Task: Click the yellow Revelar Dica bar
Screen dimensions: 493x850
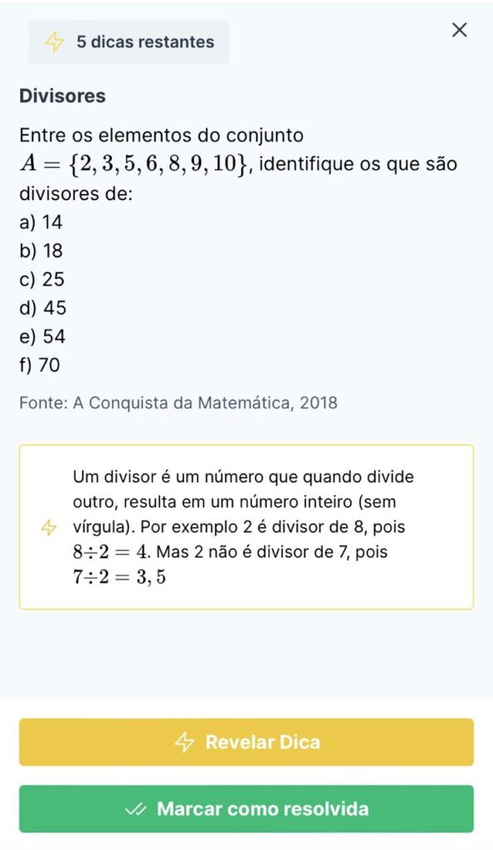Action: click(247, 743)
